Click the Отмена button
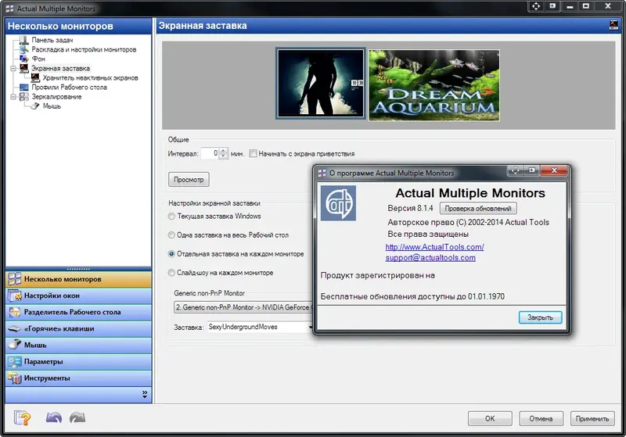Screen dimensions: 626x437 pyautogui.click(x=541, y=419)
